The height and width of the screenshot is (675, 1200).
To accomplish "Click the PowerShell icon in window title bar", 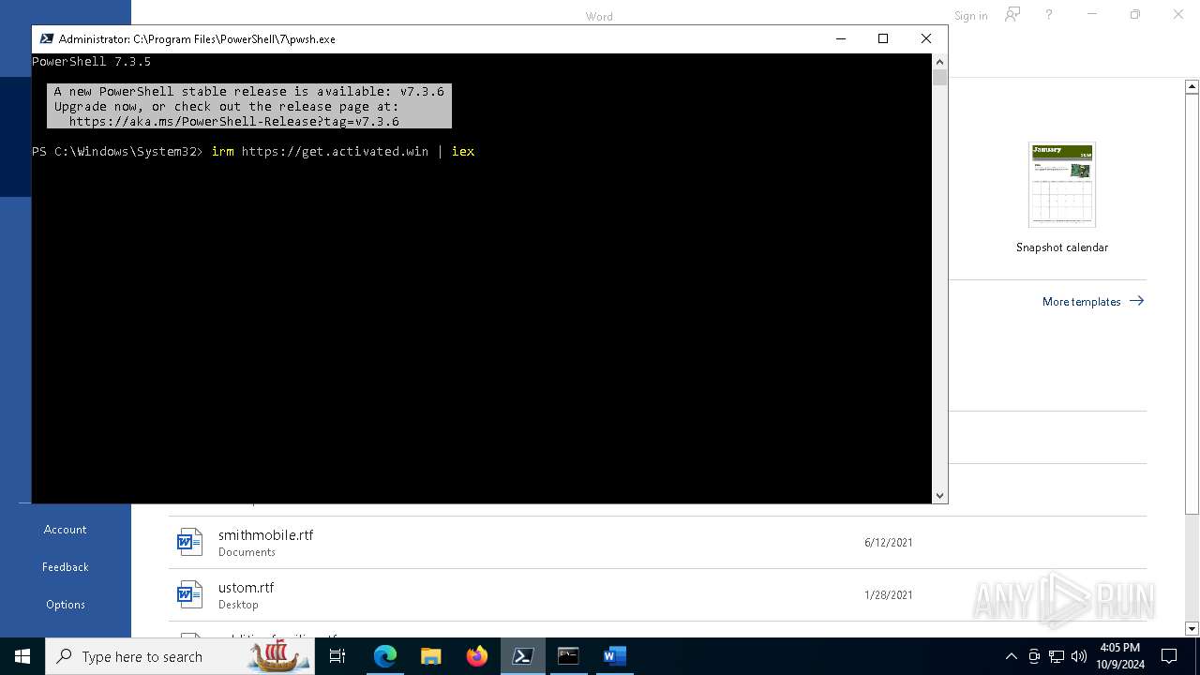I will coord(46,38).
